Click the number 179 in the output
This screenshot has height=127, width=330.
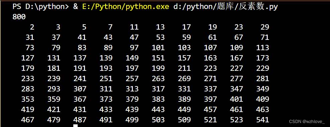[x=28, y=68]
